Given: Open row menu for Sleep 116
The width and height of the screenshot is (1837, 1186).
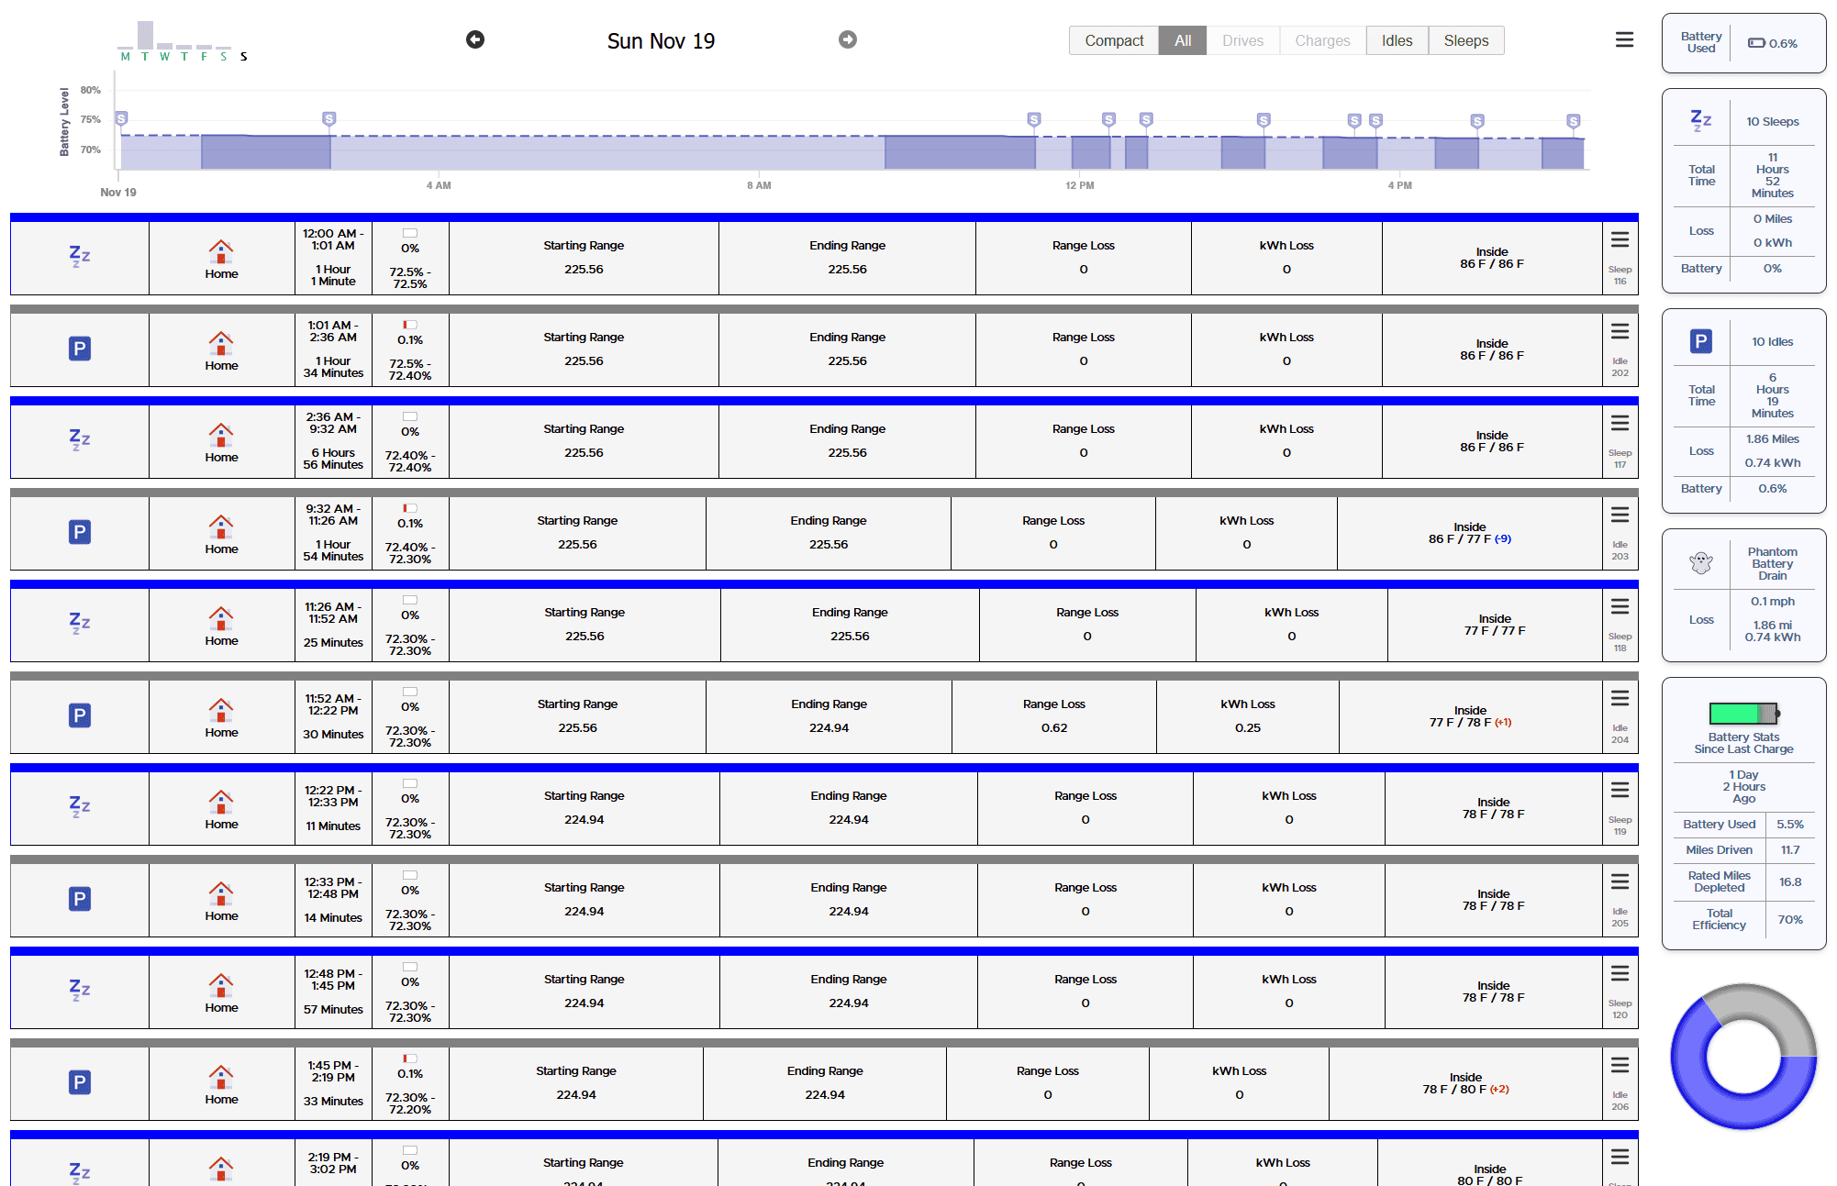Looking at the screenshot, I should pyautogui.click(x=1620, y=239).
